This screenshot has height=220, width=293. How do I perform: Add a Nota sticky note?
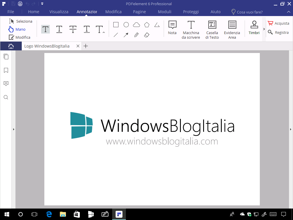(x=172, y=28)
